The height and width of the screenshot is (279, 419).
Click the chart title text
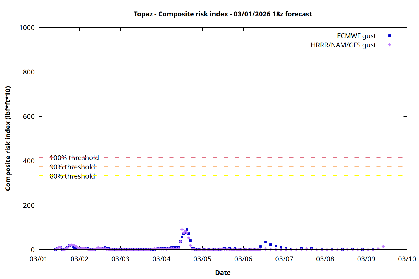pos(223,14)
